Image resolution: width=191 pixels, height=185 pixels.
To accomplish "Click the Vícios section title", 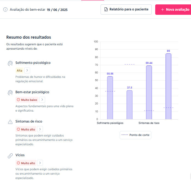I will point(20,155).
